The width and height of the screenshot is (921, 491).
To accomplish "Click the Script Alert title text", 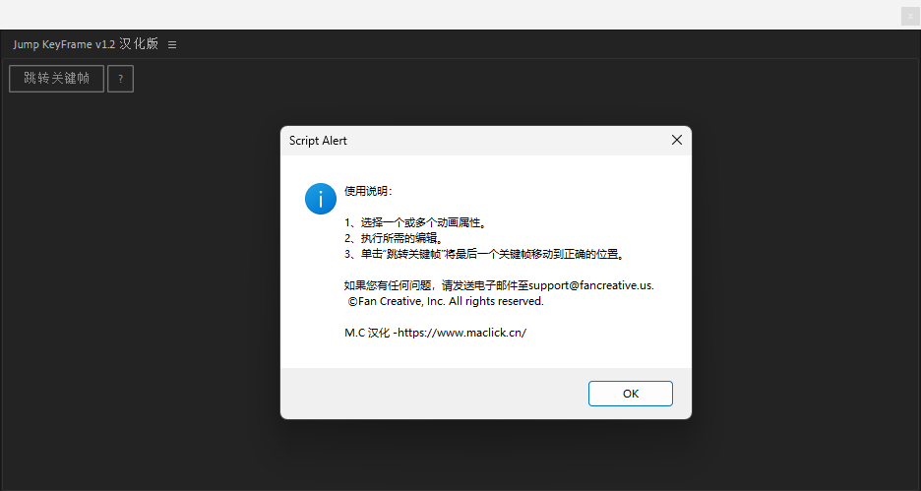I will pos(318,141).
